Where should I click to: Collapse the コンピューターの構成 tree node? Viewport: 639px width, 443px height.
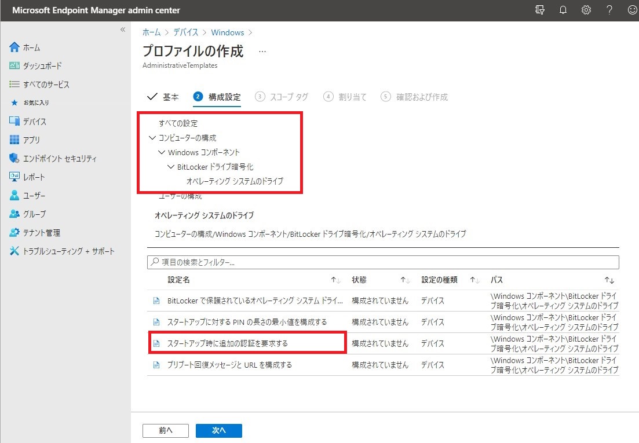point(152,138)
